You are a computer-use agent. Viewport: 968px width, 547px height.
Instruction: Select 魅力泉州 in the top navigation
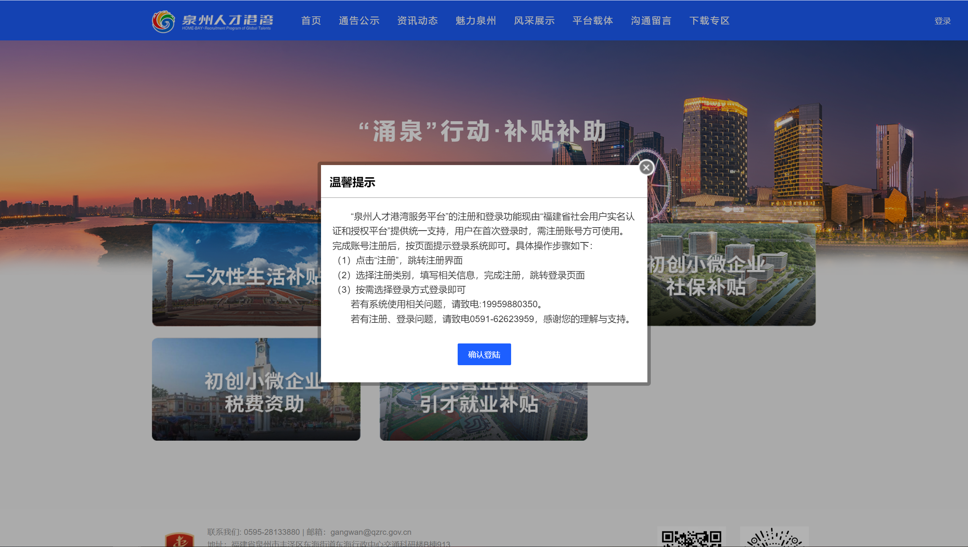point(476,21)
